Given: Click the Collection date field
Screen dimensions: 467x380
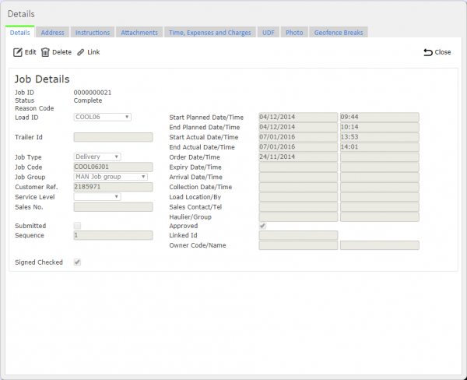Looking at the screenshot, I should [x=298, y=187].
